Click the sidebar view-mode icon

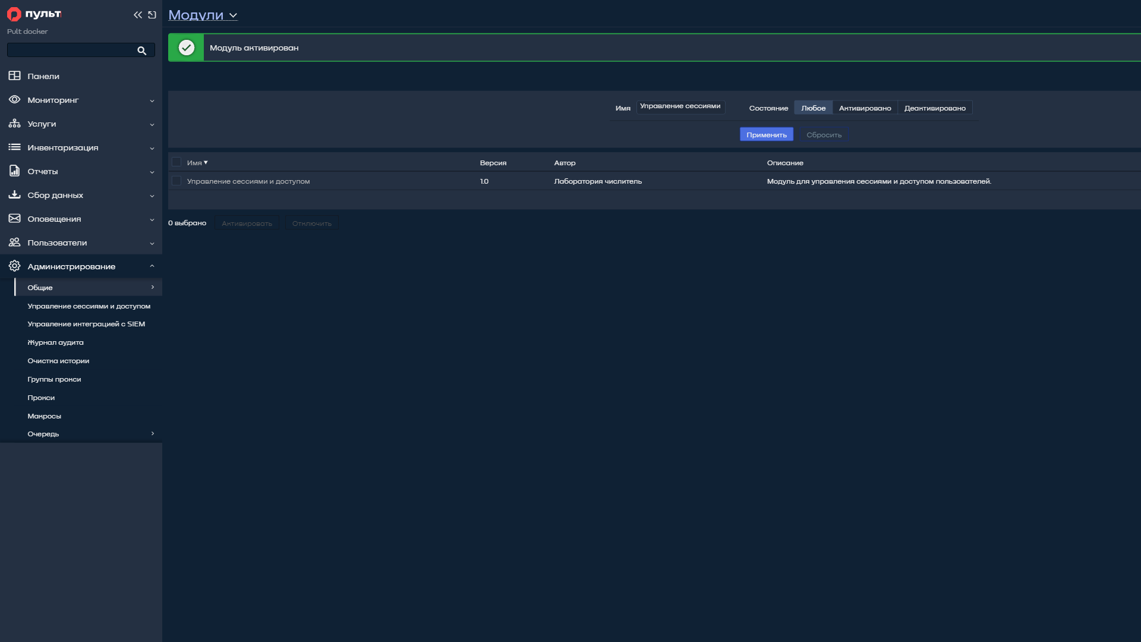152,15
